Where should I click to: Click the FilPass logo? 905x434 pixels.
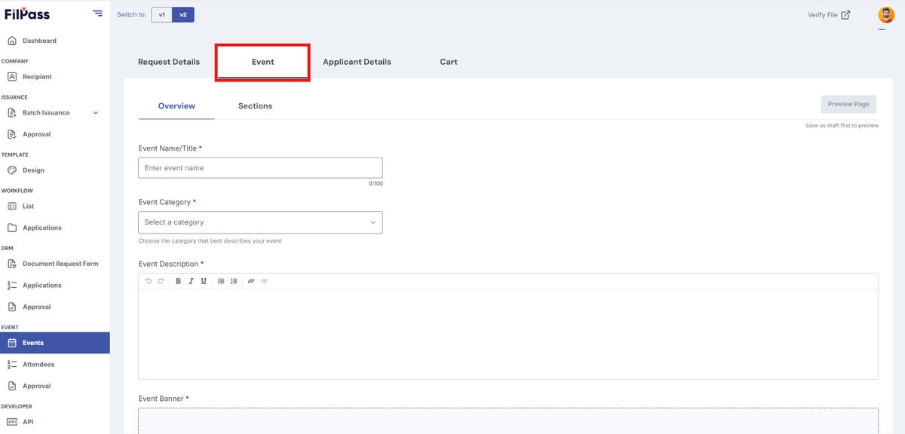[27, 14]
